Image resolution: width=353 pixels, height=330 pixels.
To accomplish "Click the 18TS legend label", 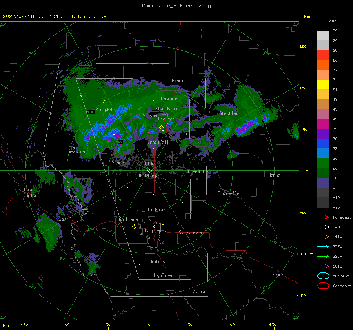I will (337, 266).
